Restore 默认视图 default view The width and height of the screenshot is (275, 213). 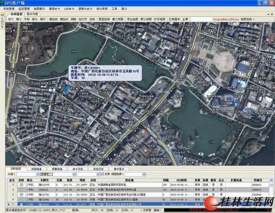coord(146,19)
